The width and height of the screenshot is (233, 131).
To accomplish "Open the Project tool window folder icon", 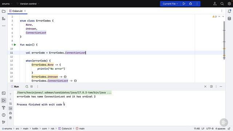I will (x=4, y=11).
